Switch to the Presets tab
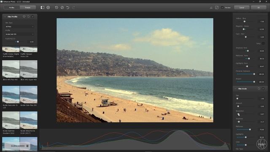Screen dimensions: 270x152 [27, 8]
